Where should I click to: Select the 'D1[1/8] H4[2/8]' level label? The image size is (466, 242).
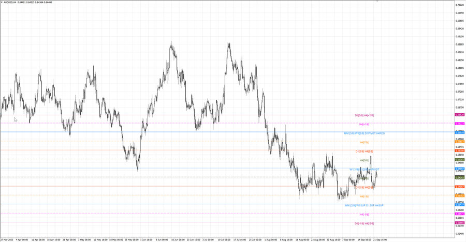point(365,188)
